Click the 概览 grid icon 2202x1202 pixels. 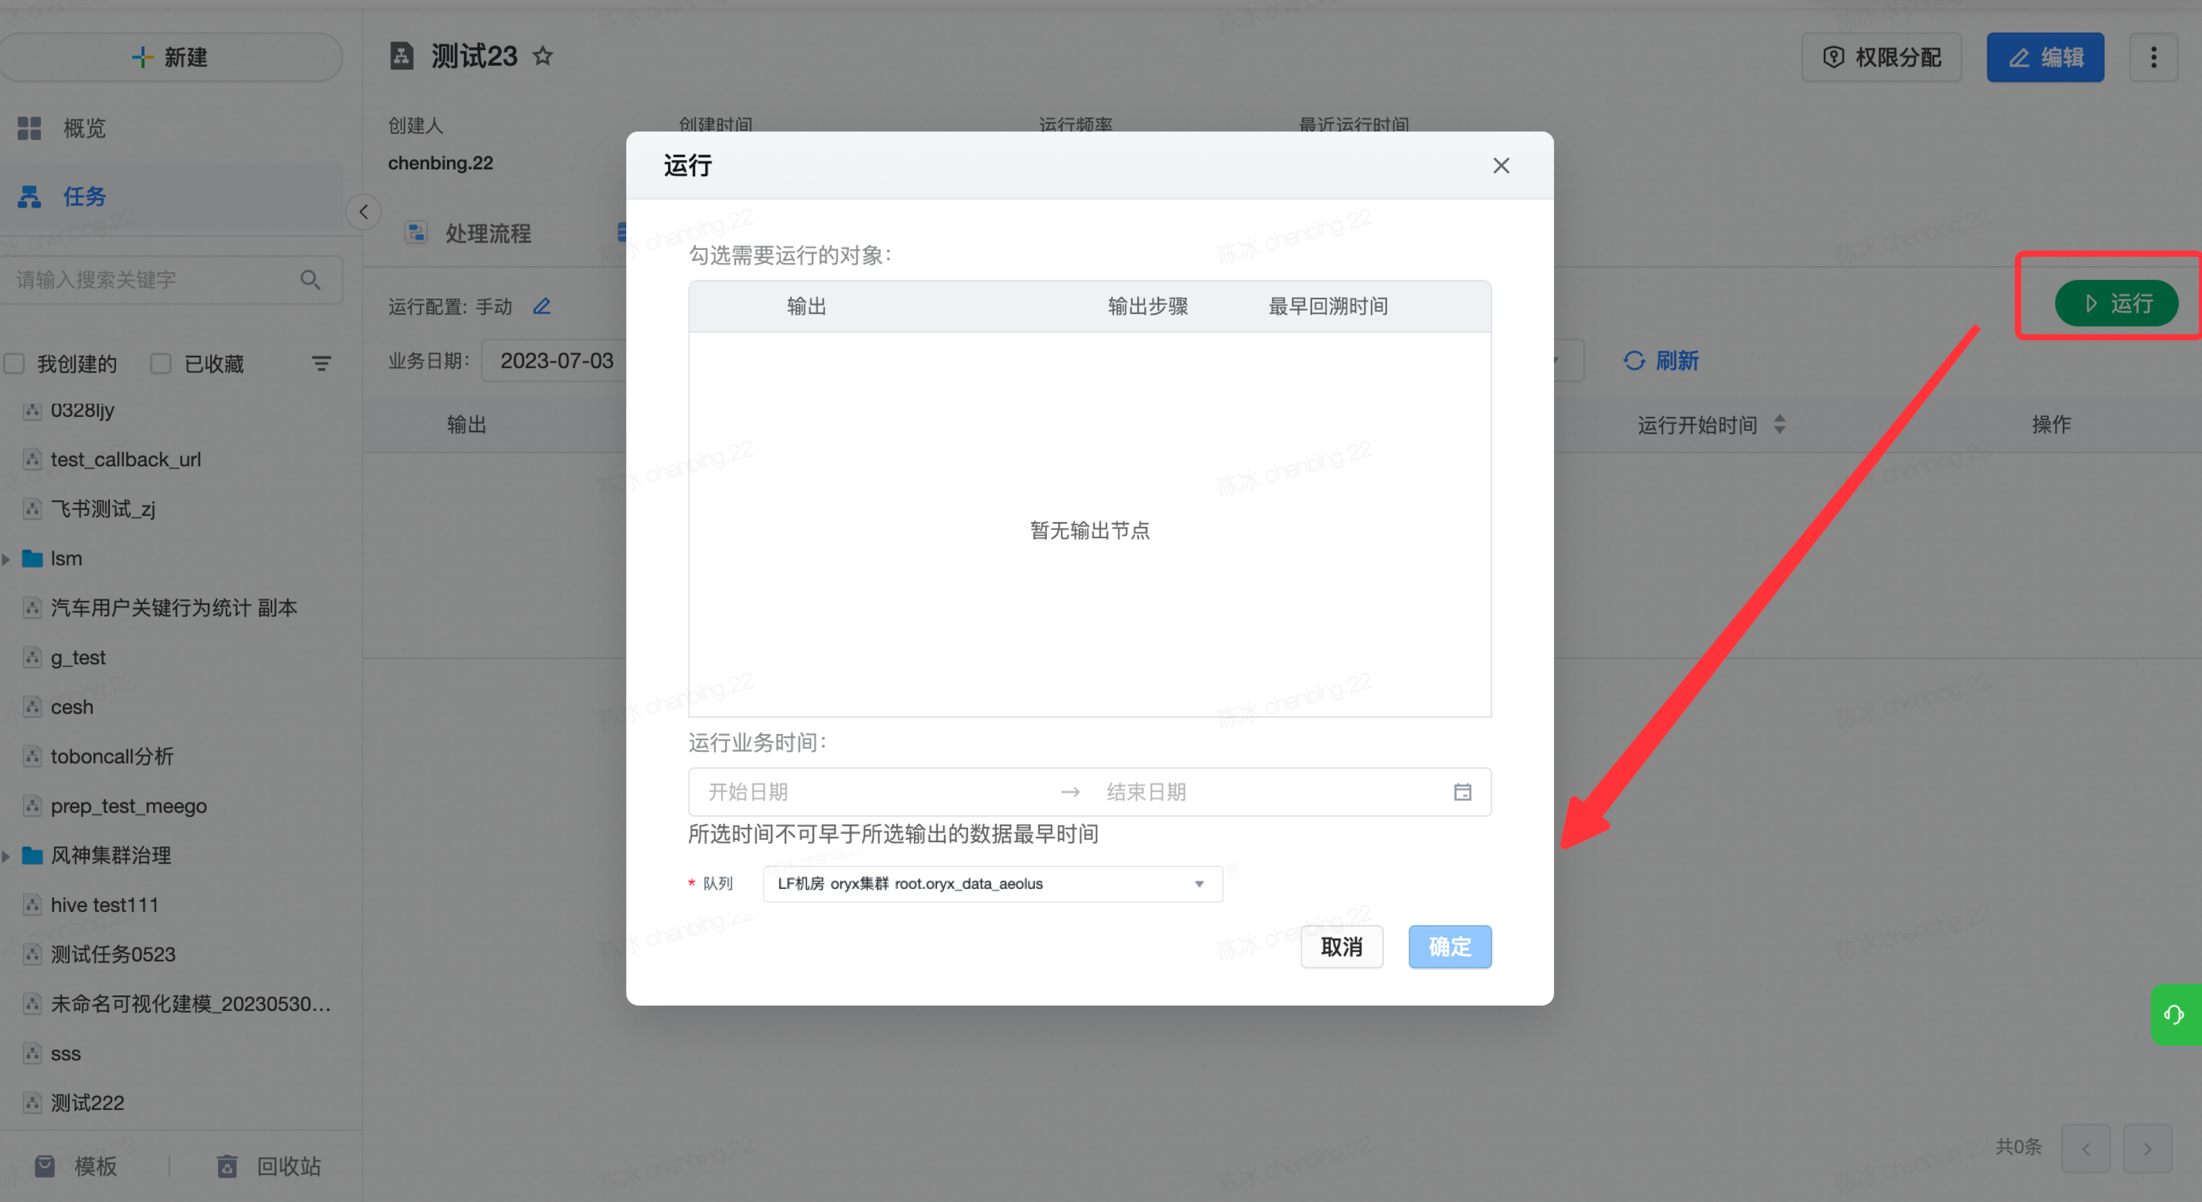[30, 128]
